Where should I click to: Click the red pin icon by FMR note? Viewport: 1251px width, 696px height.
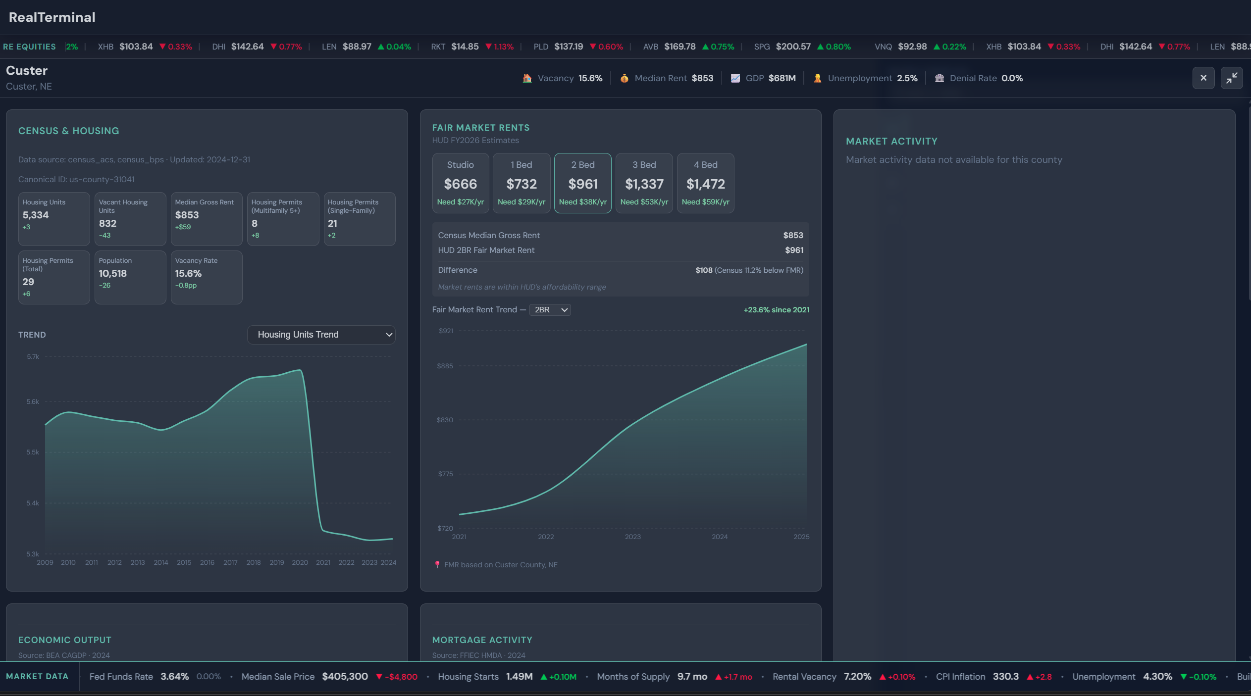(437, 564)
